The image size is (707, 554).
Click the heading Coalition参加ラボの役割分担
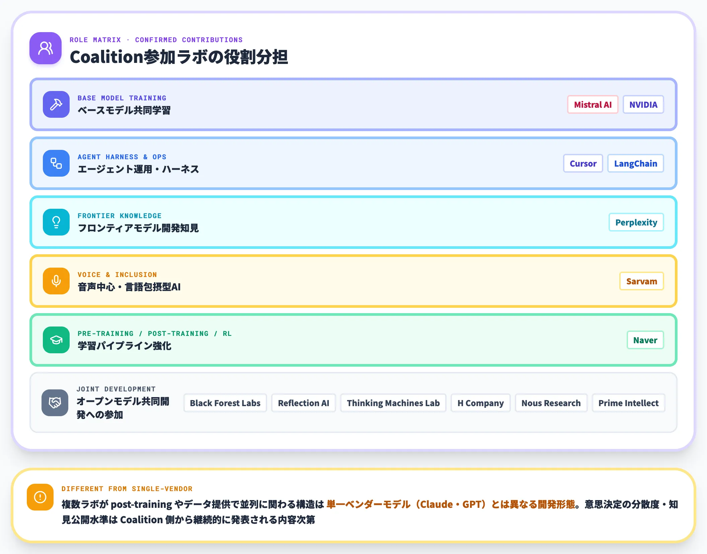tap(179, 57)
